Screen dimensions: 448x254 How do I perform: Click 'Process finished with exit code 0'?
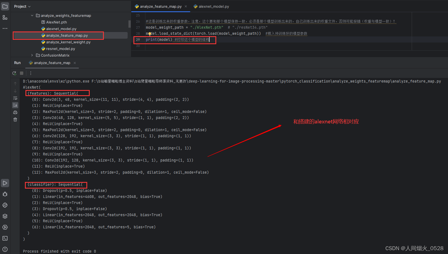pyautogui.click(x=60, y=252)
